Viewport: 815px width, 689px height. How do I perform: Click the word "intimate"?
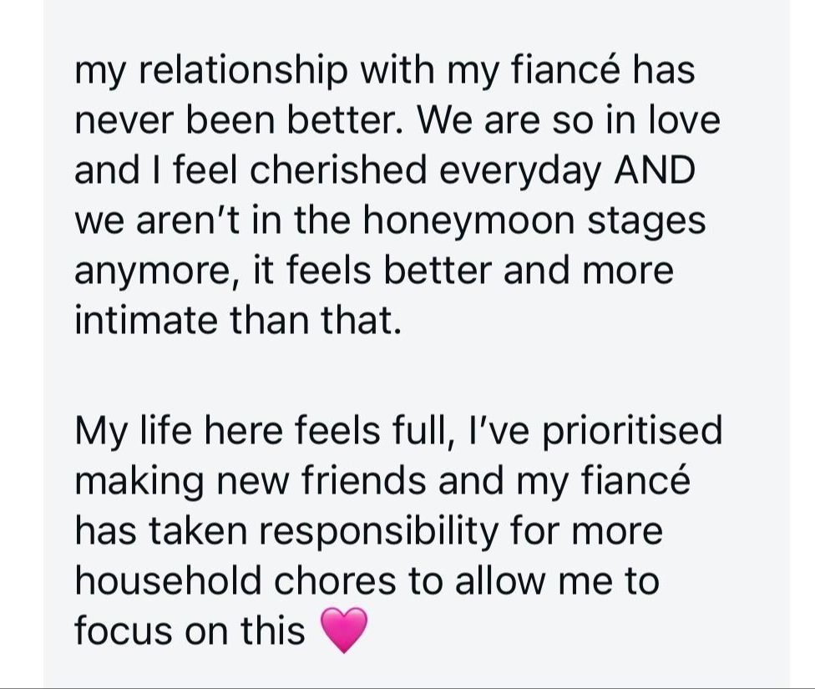point(146,320)
